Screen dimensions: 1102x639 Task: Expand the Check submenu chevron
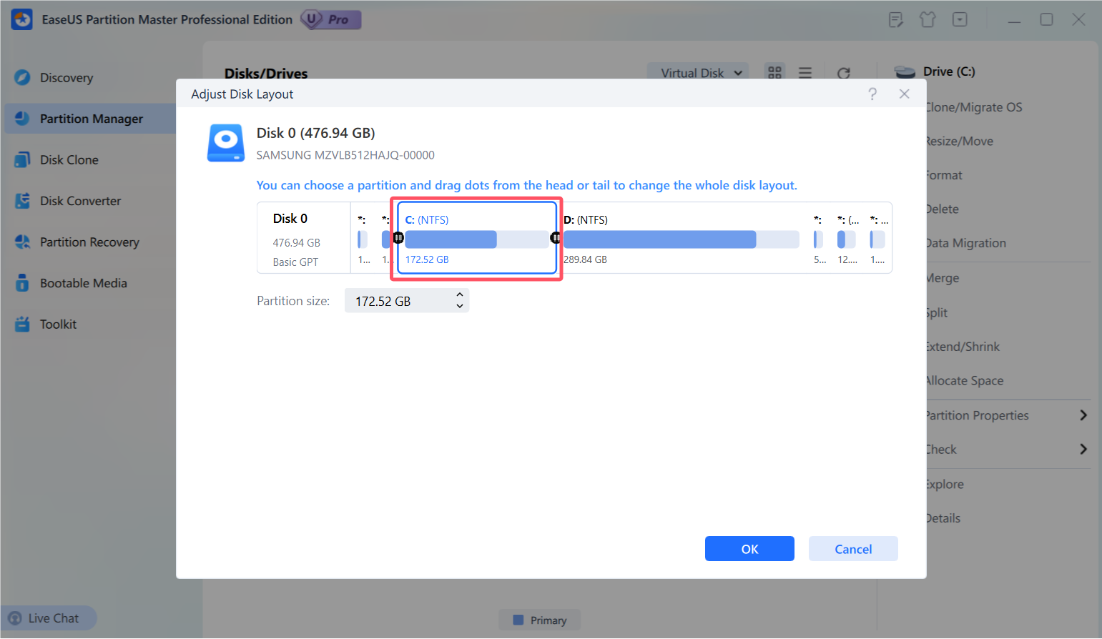1083,449
